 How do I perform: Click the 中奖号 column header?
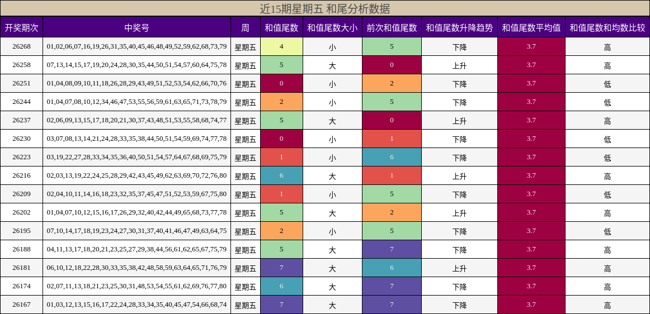click(137, 27)
